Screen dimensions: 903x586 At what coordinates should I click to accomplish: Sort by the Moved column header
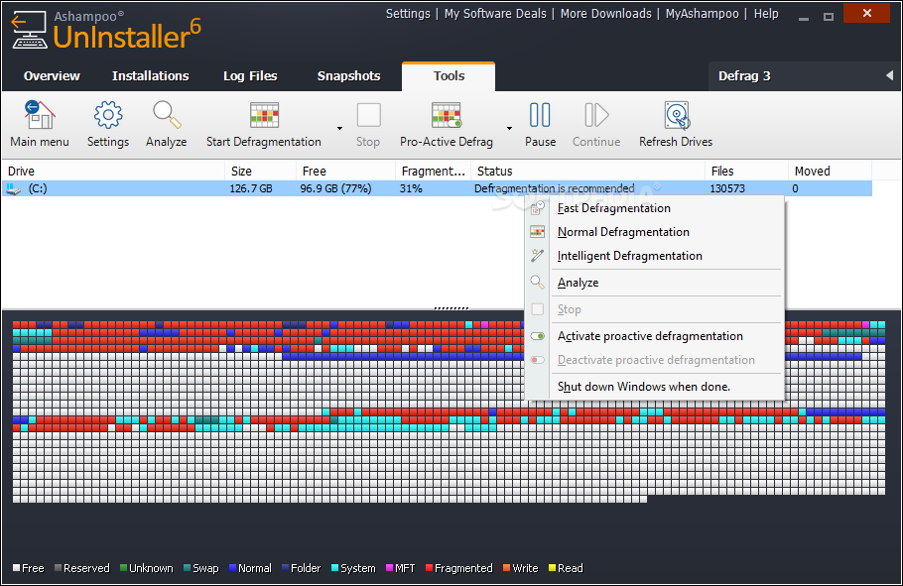click(x=830, y=171)
